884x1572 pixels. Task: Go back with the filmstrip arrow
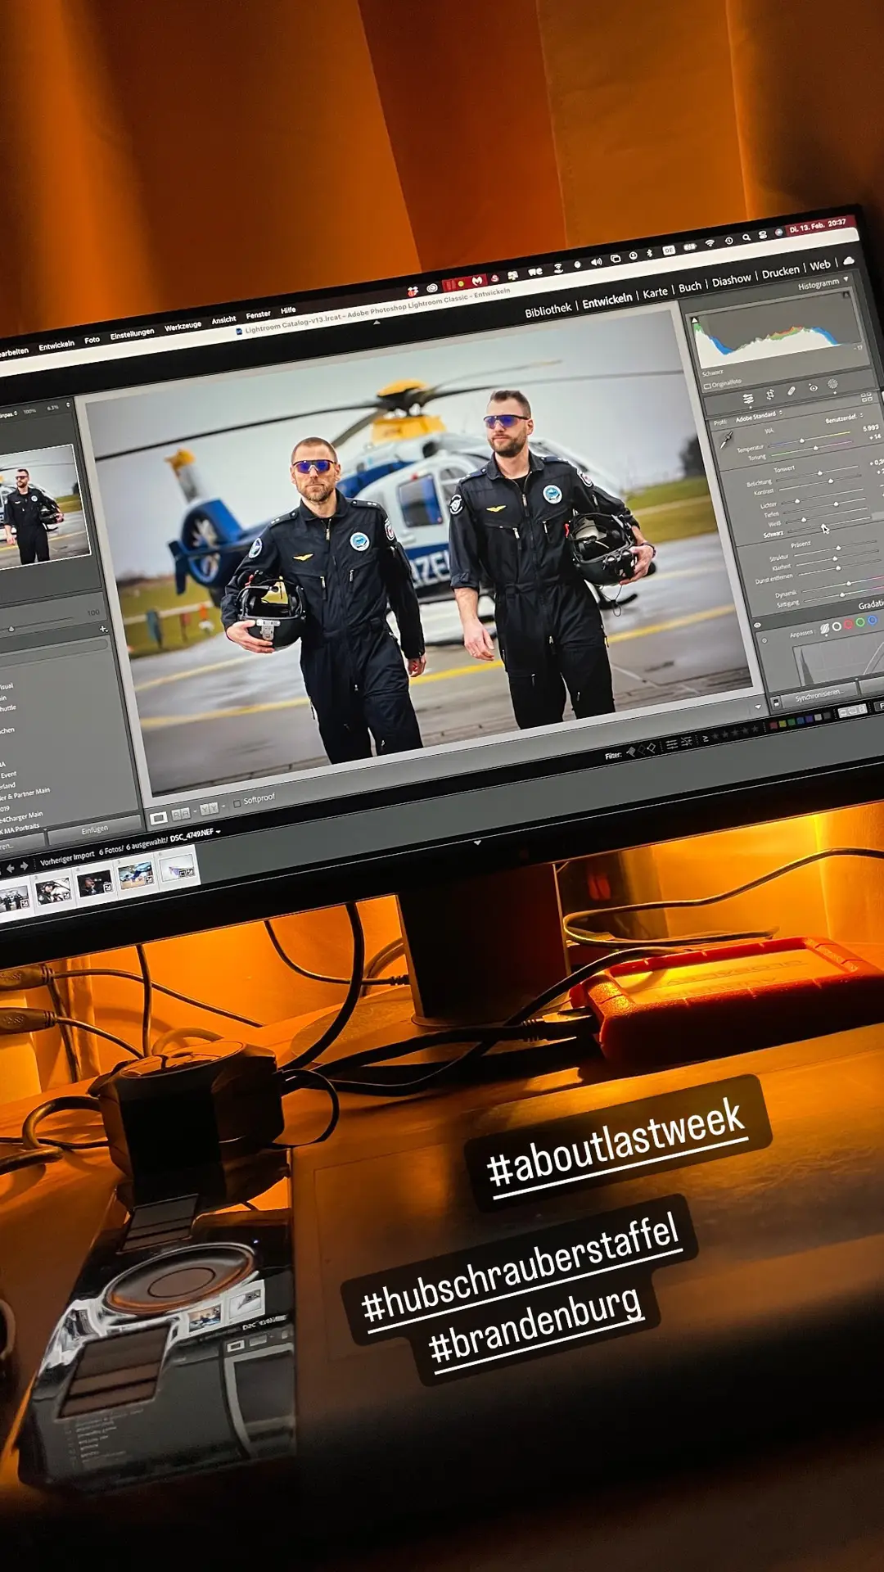click(x=11, y=869)
